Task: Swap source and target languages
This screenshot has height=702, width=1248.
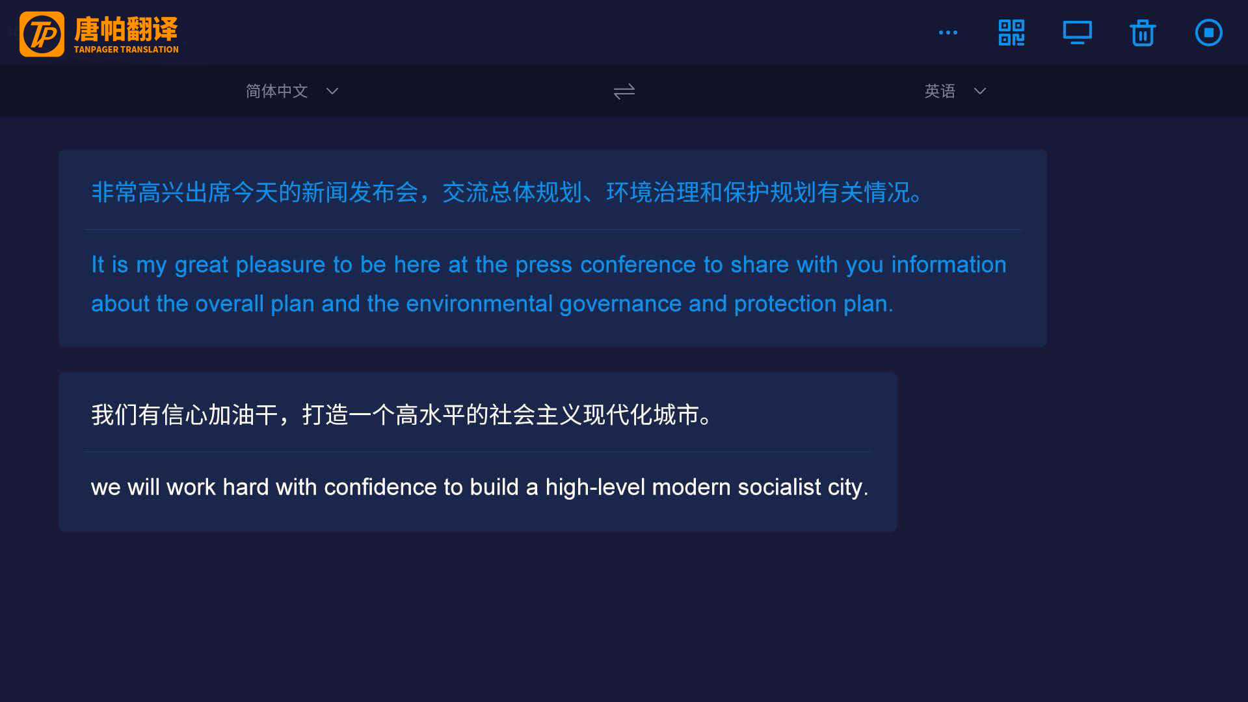Action: click(x=624, y=92)
